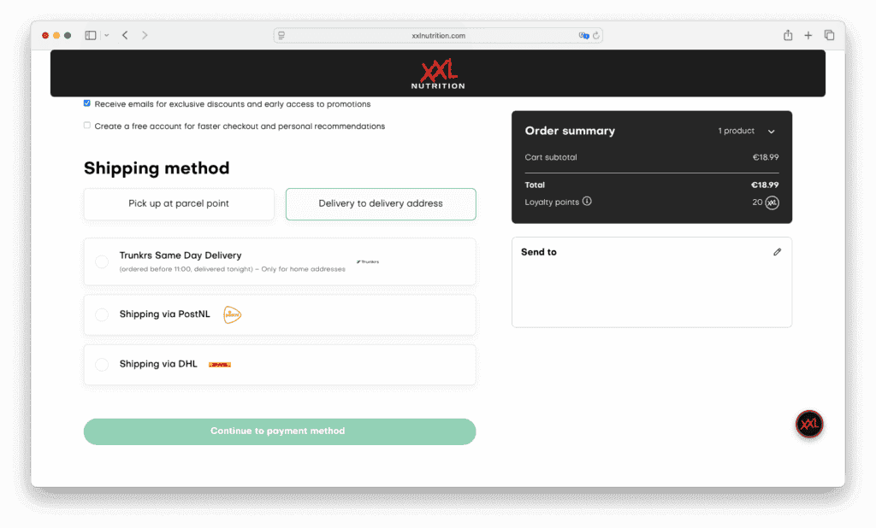Toggle the Safari sidebar icon
Image resolution: width=876 pixels, height=528 pixels.
[x=91, y=35]
